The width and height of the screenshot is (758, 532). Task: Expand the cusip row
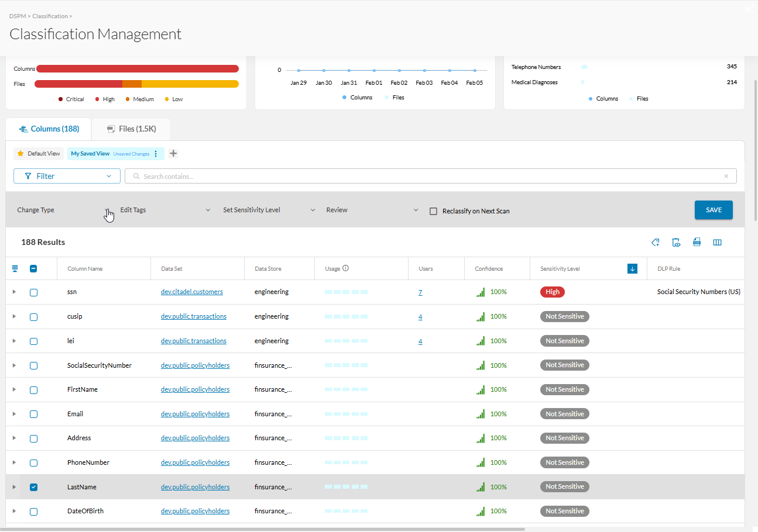14,317
